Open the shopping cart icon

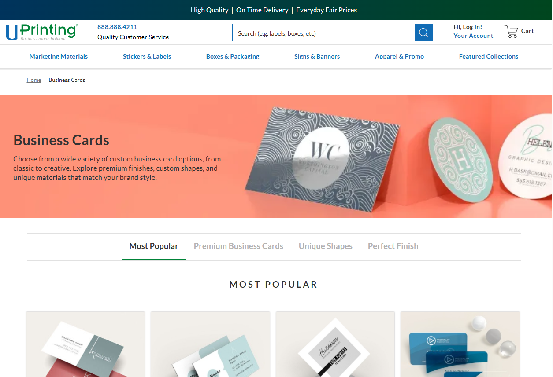coord(511,31)
